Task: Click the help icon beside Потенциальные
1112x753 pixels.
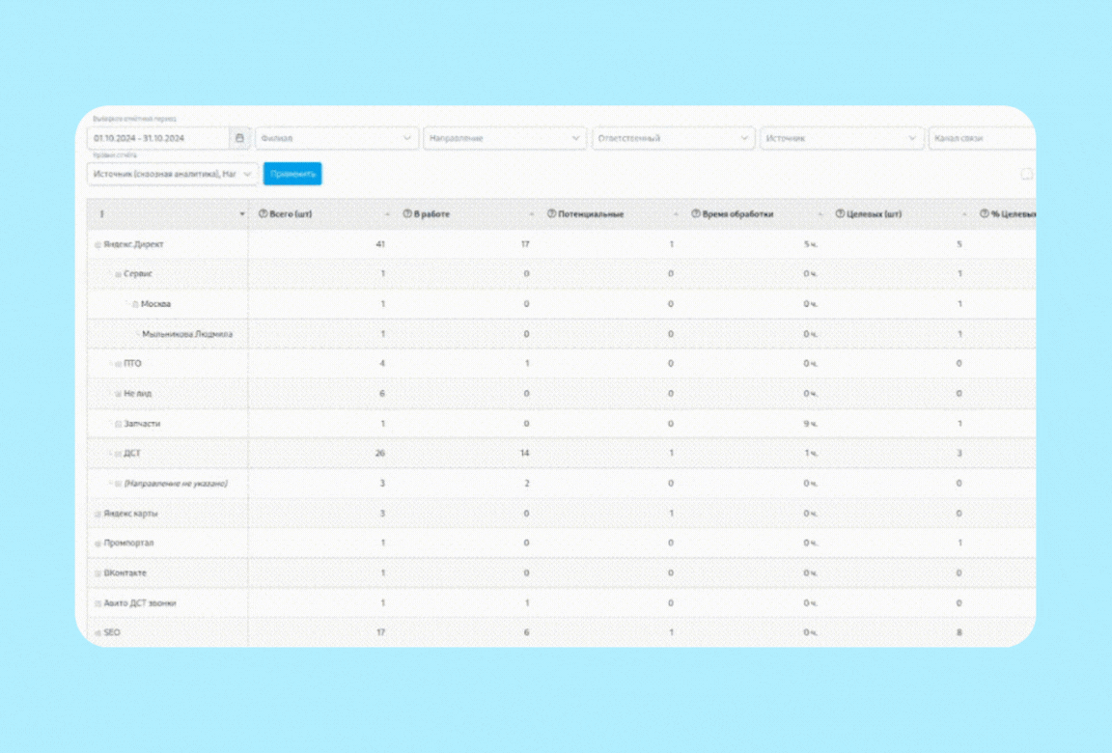Action: (552, 214)
